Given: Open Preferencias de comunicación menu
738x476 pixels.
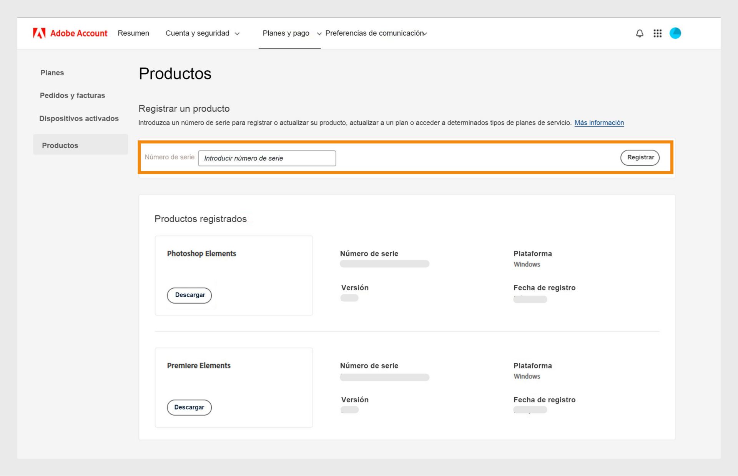Looking at the screenshot, I should coord(374,33).
